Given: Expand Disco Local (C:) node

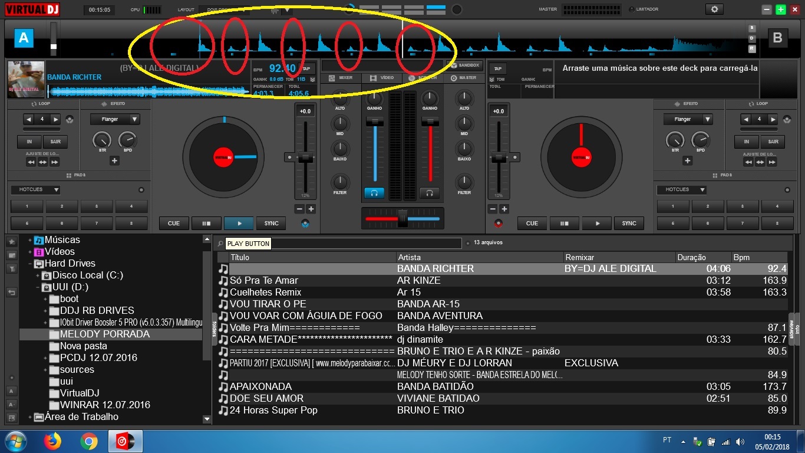Looking at the screenshot, I should (37, 275).
